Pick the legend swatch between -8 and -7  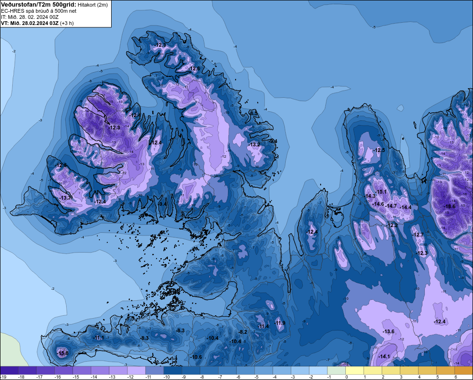[x=209, y=370]
